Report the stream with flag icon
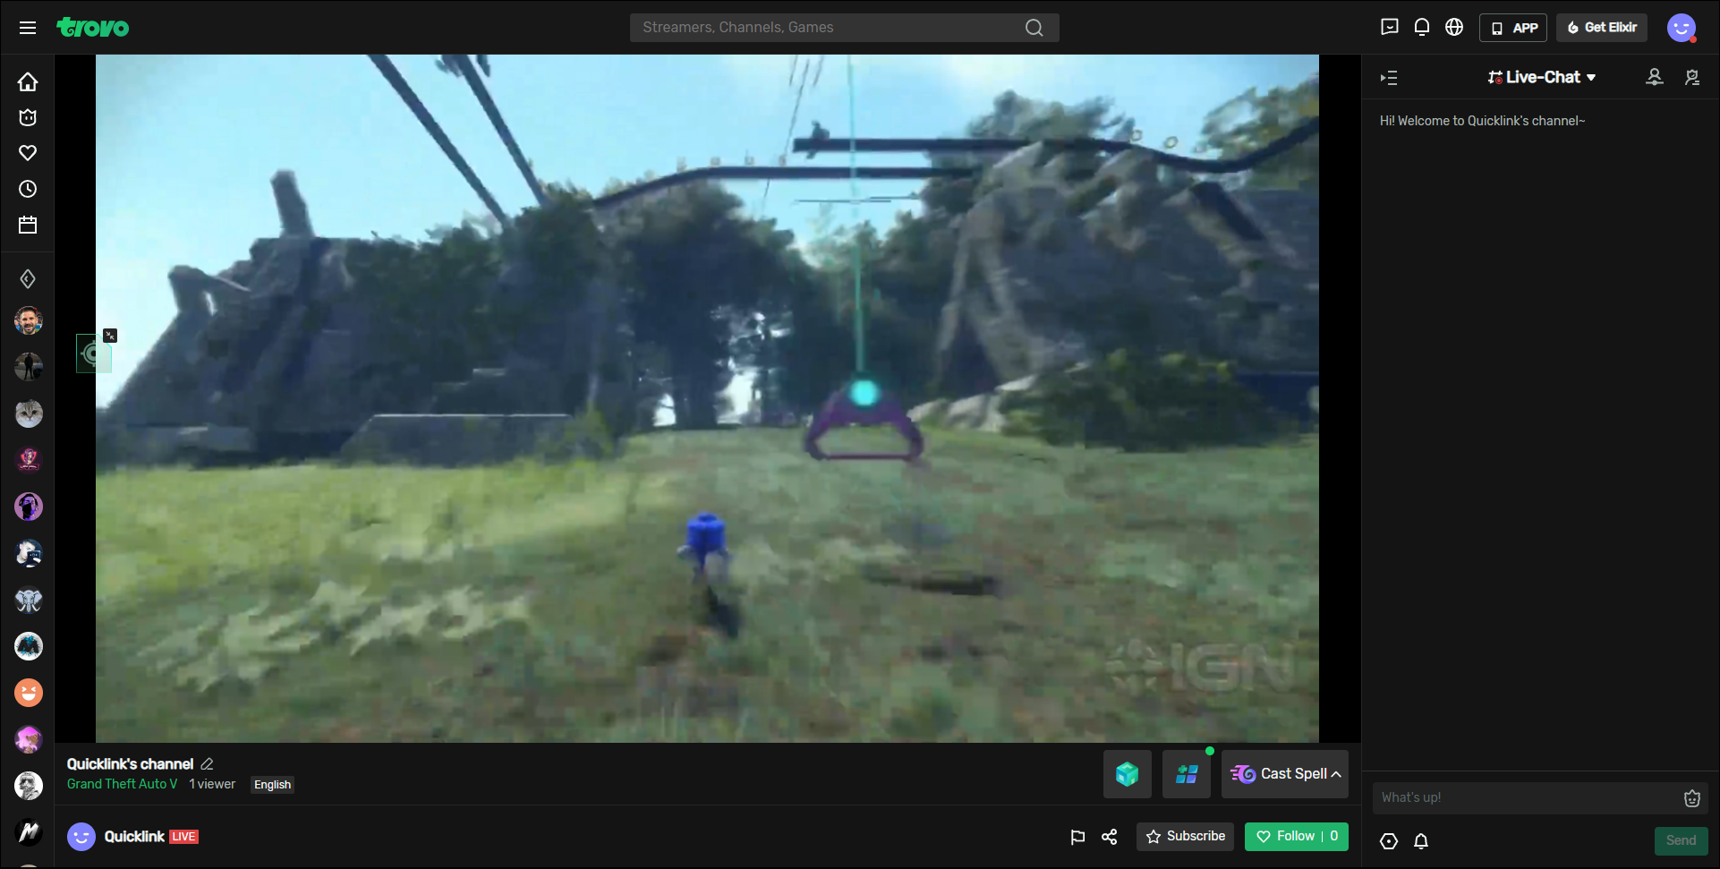 [x=1077, y=837]
